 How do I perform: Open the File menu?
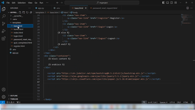coord(8,3)
